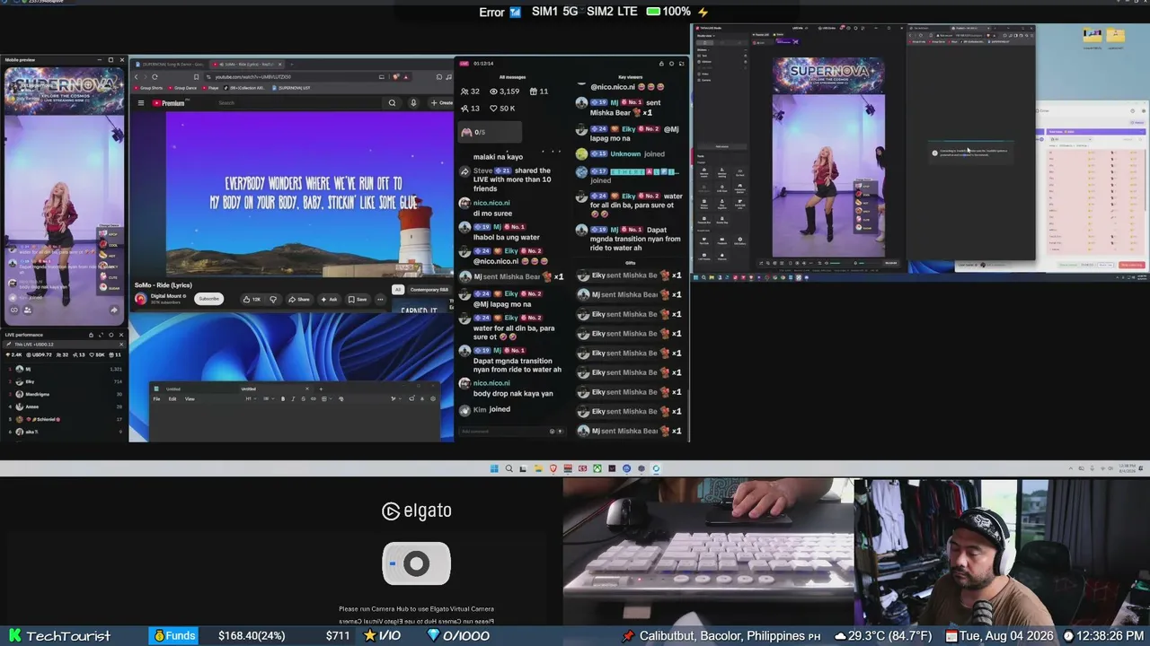Viewport: 1150px width, 646px height.
Task: Reload the YouTube browser page
Action: 155,77
